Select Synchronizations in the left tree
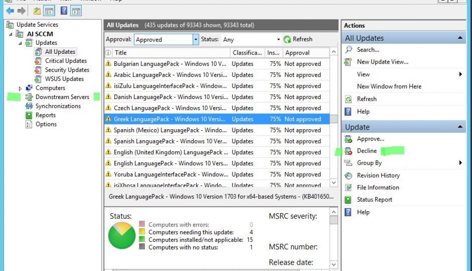The width and height of the screenshot is (472, 271). coord(58,106)
